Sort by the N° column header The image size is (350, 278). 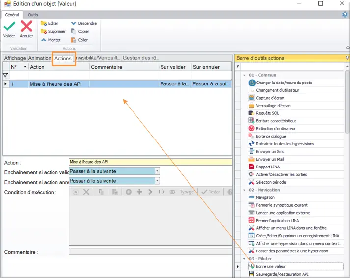[x=19, y=67]
